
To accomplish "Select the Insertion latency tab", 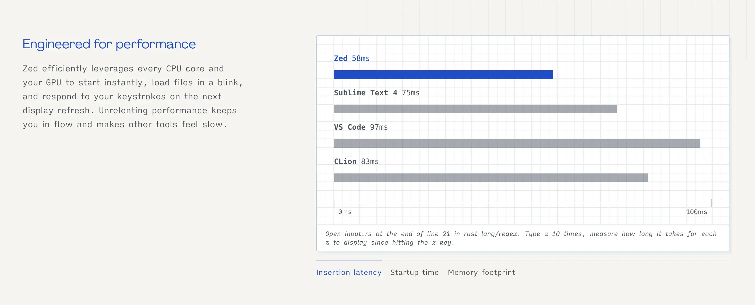I will tap(349, 272).
